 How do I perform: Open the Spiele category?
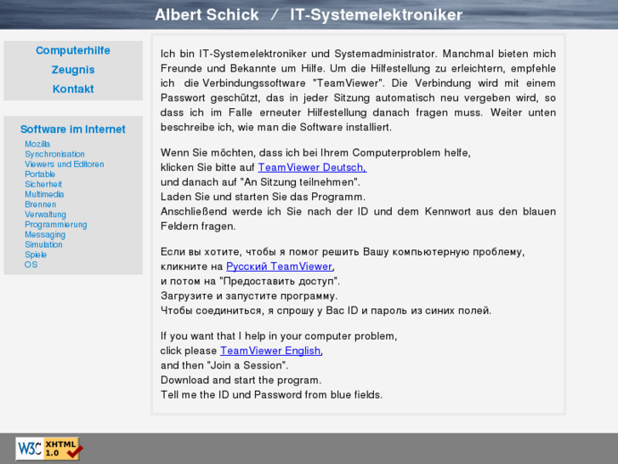(x=36, y=255)
